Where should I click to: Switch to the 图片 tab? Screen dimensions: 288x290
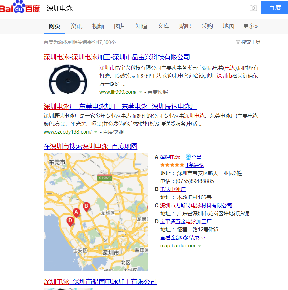[x=120, y=26]
